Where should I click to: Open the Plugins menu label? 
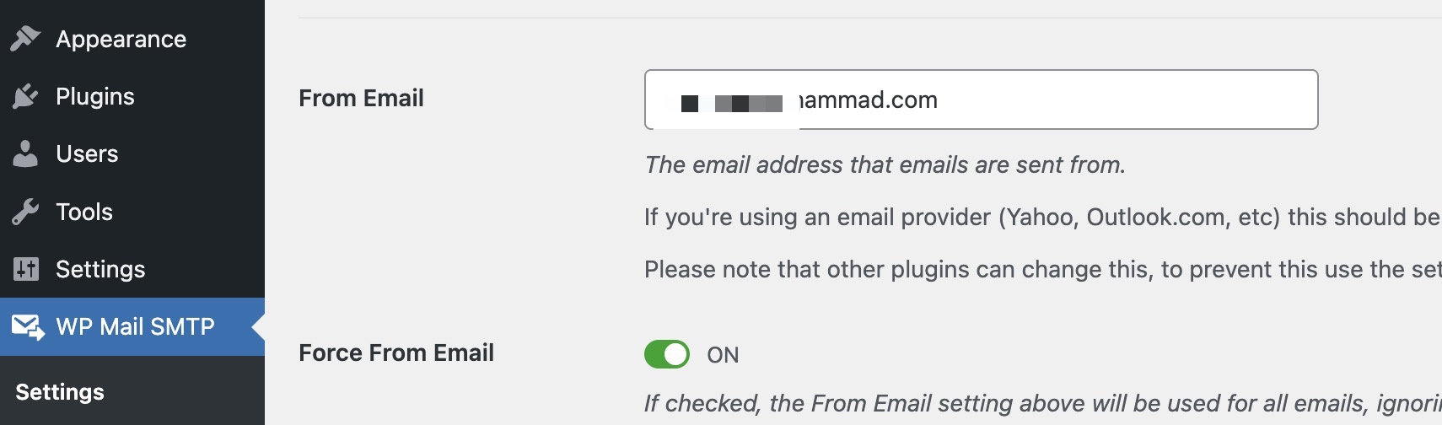click(94, 96)
